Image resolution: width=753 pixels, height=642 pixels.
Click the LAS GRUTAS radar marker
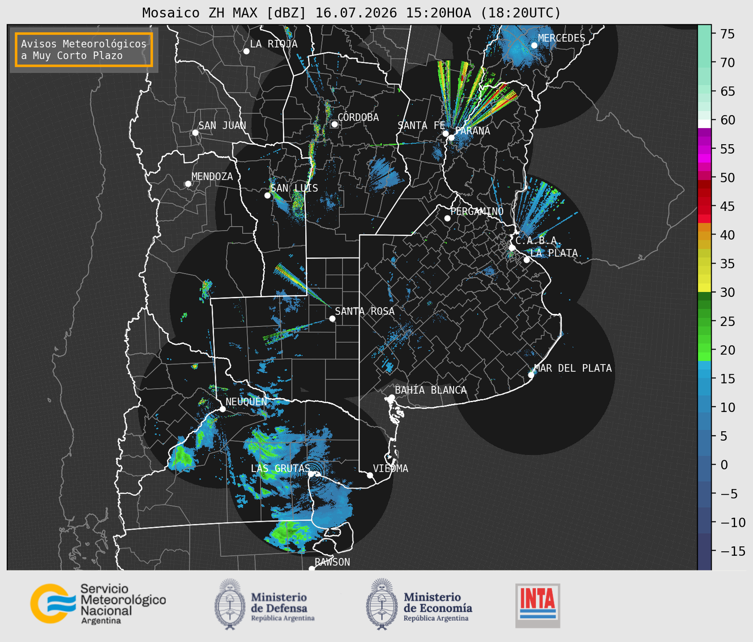(311, 474)
